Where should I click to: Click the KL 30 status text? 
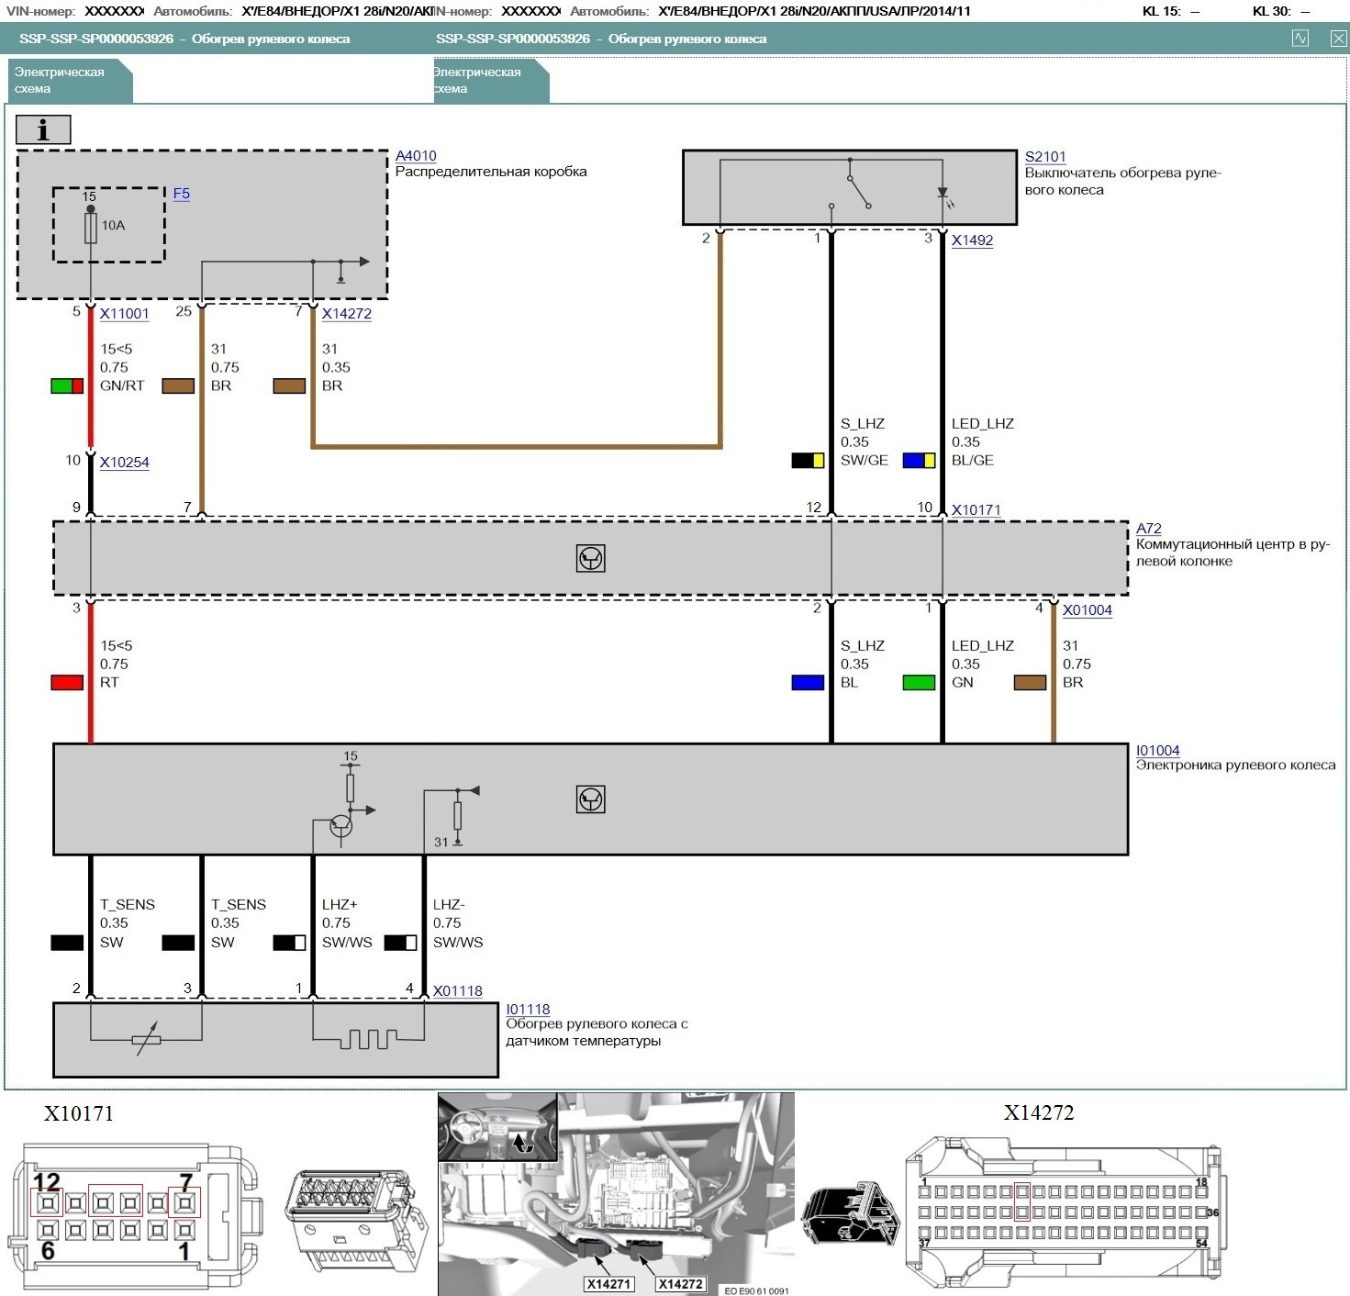coord(1281,11)
